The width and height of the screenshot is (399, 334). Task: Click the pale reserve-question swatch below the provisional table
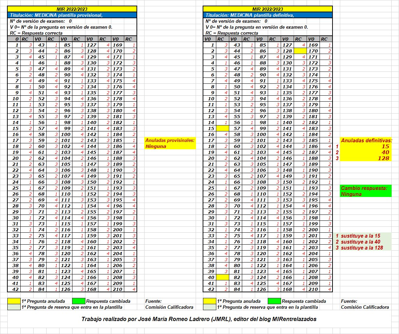tap(14, 307)
